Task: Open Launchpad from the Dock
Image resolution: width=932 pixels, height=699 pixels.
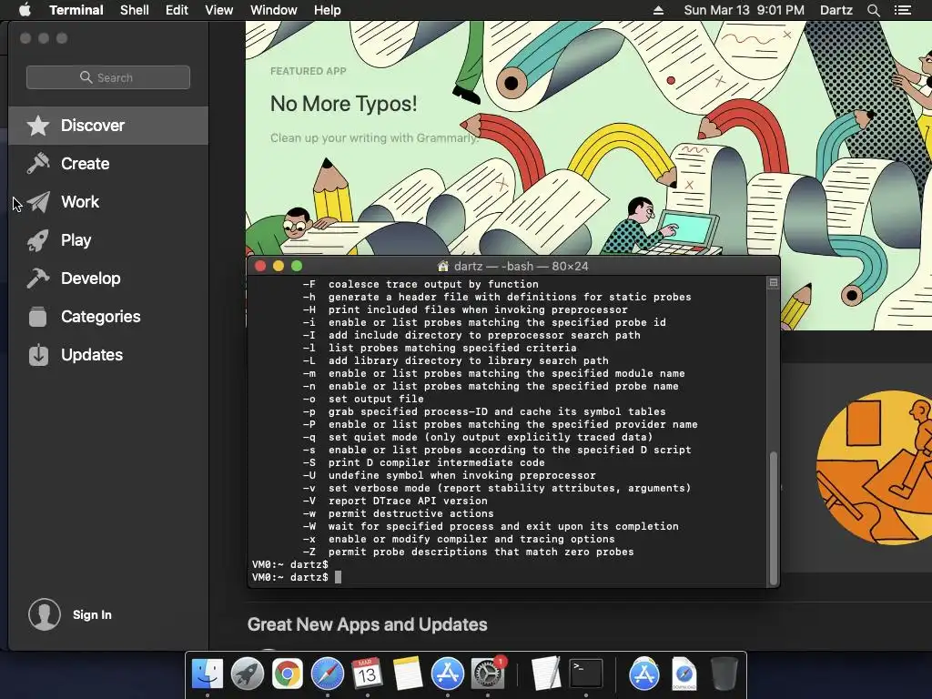Action: [248, 674]
